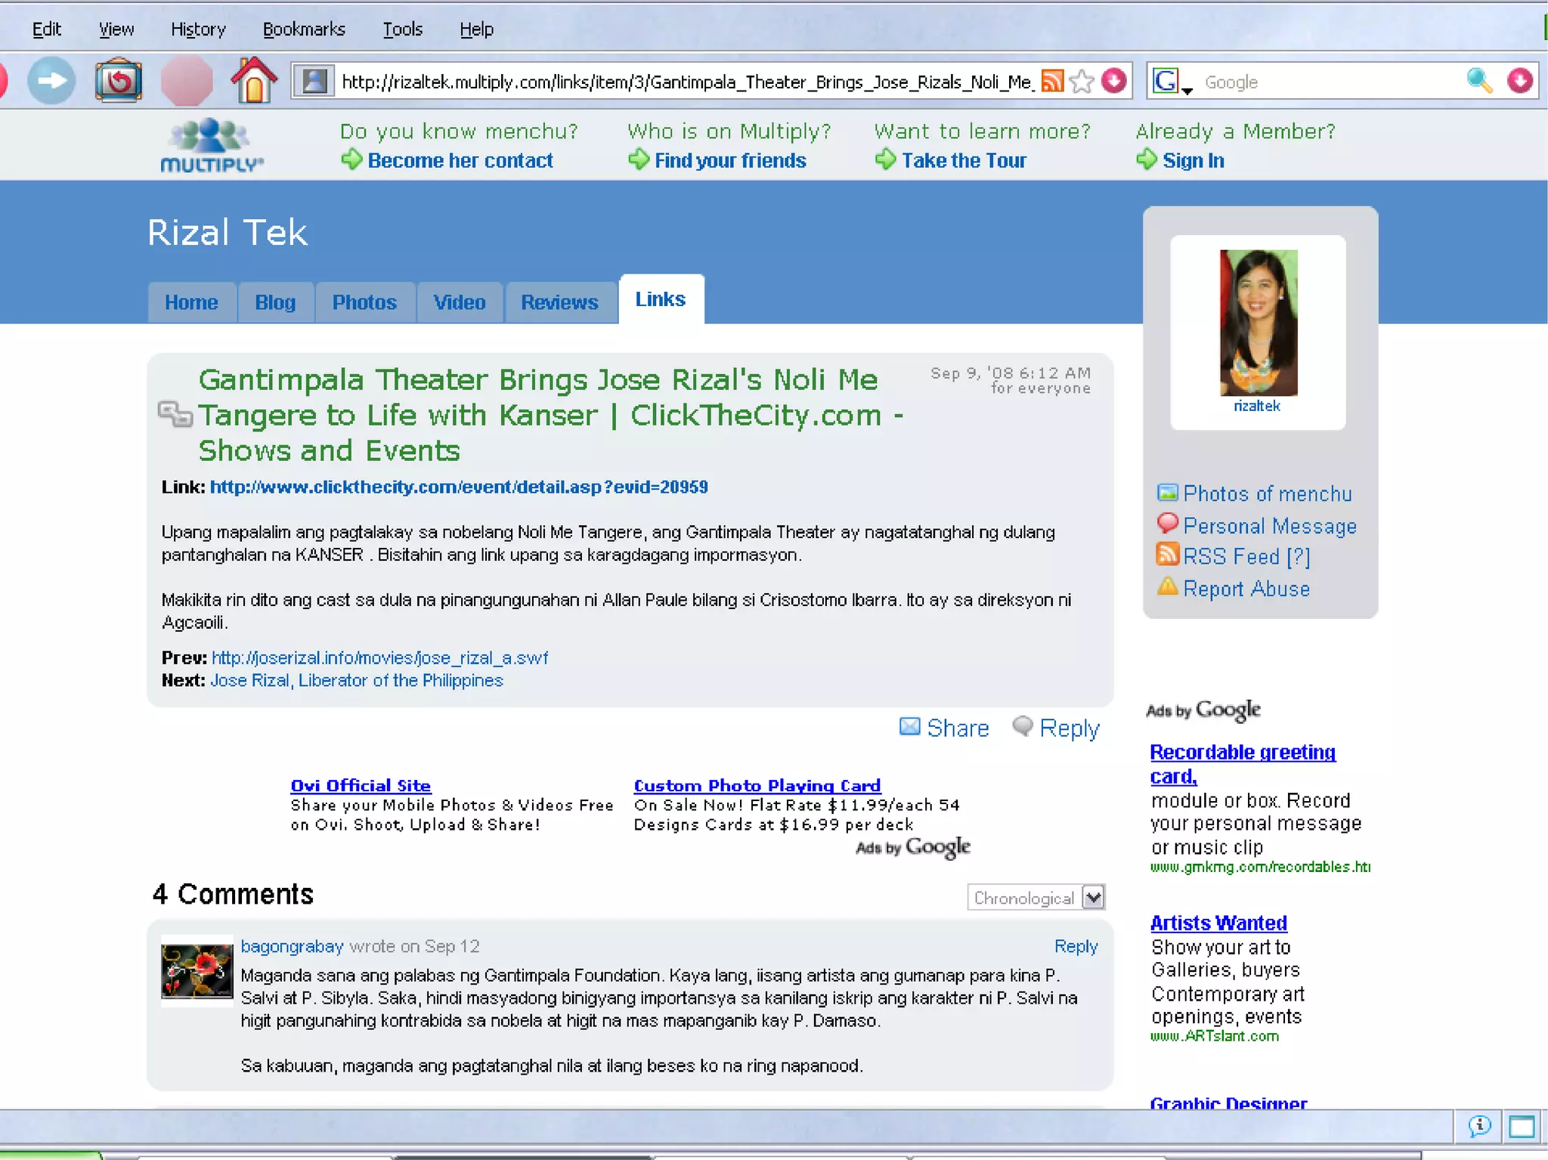Go to the browser home page icon

tap(254, 81)
